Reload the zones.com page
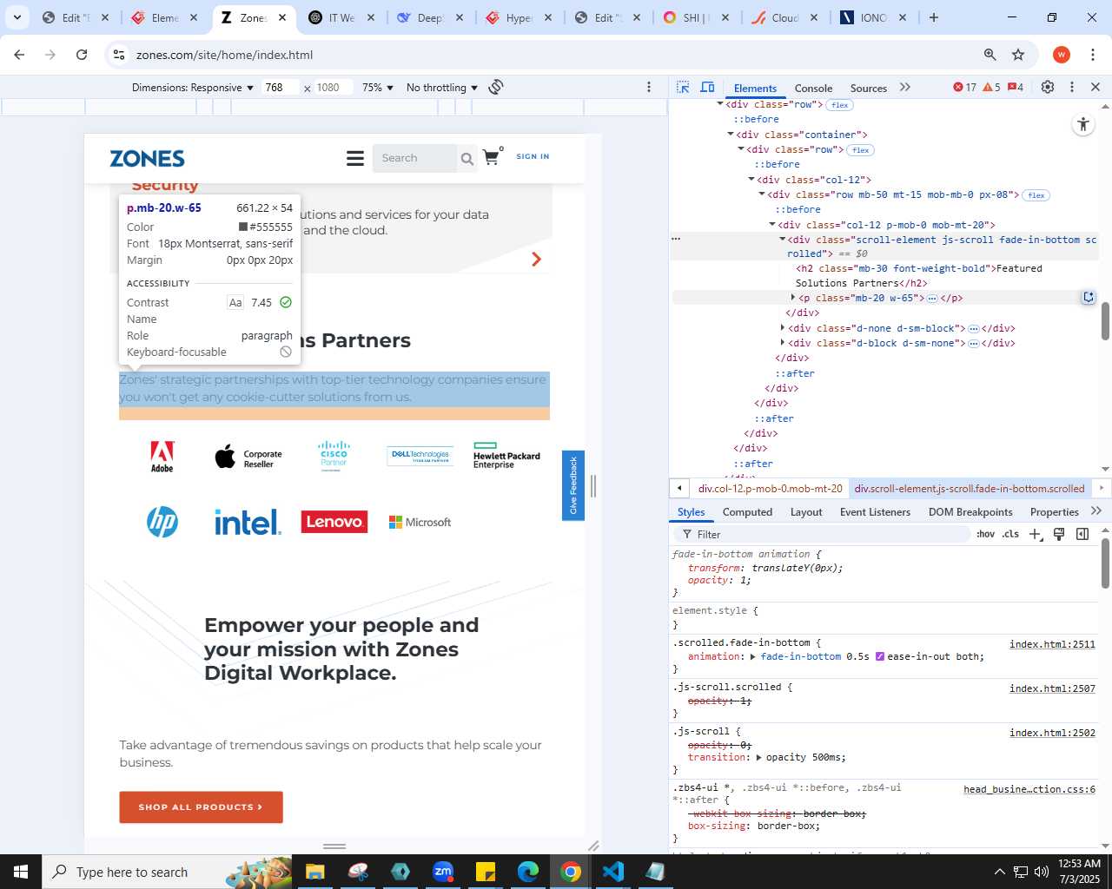This screenshot has width=1112, height=889. pyautogui.click(x=82, y=55)
